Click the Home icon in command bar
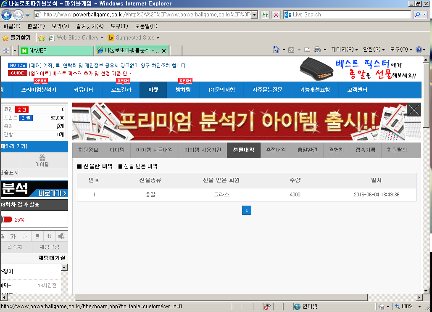 276,50
